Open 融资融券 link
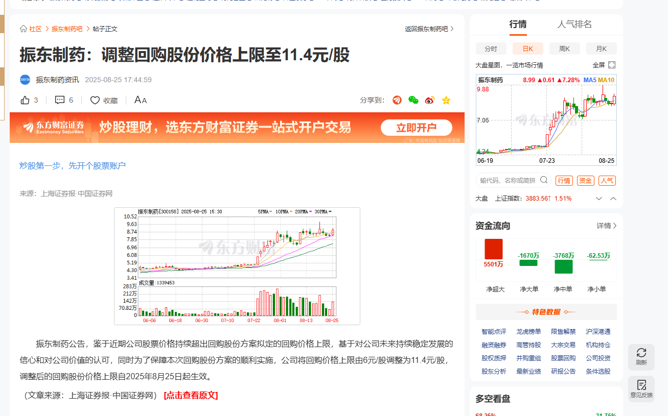668x416 pixels. (494, 345)
